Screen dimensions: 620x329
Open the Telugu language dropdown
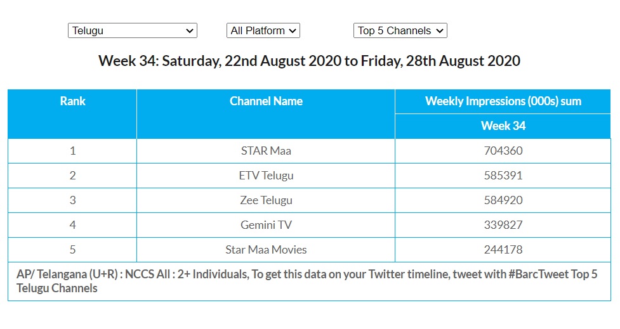(x=132, y=30)
